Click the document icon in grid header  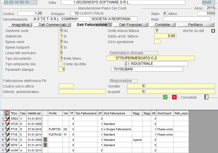click(7, 113)
